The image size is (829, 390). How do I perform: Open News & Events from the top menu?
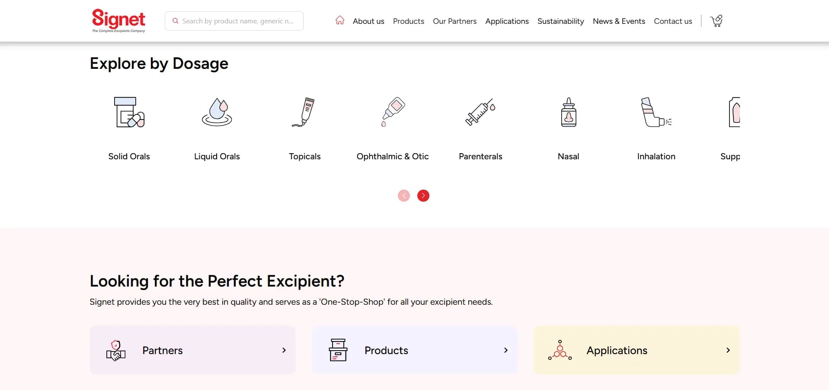click(x=619, y=21)
